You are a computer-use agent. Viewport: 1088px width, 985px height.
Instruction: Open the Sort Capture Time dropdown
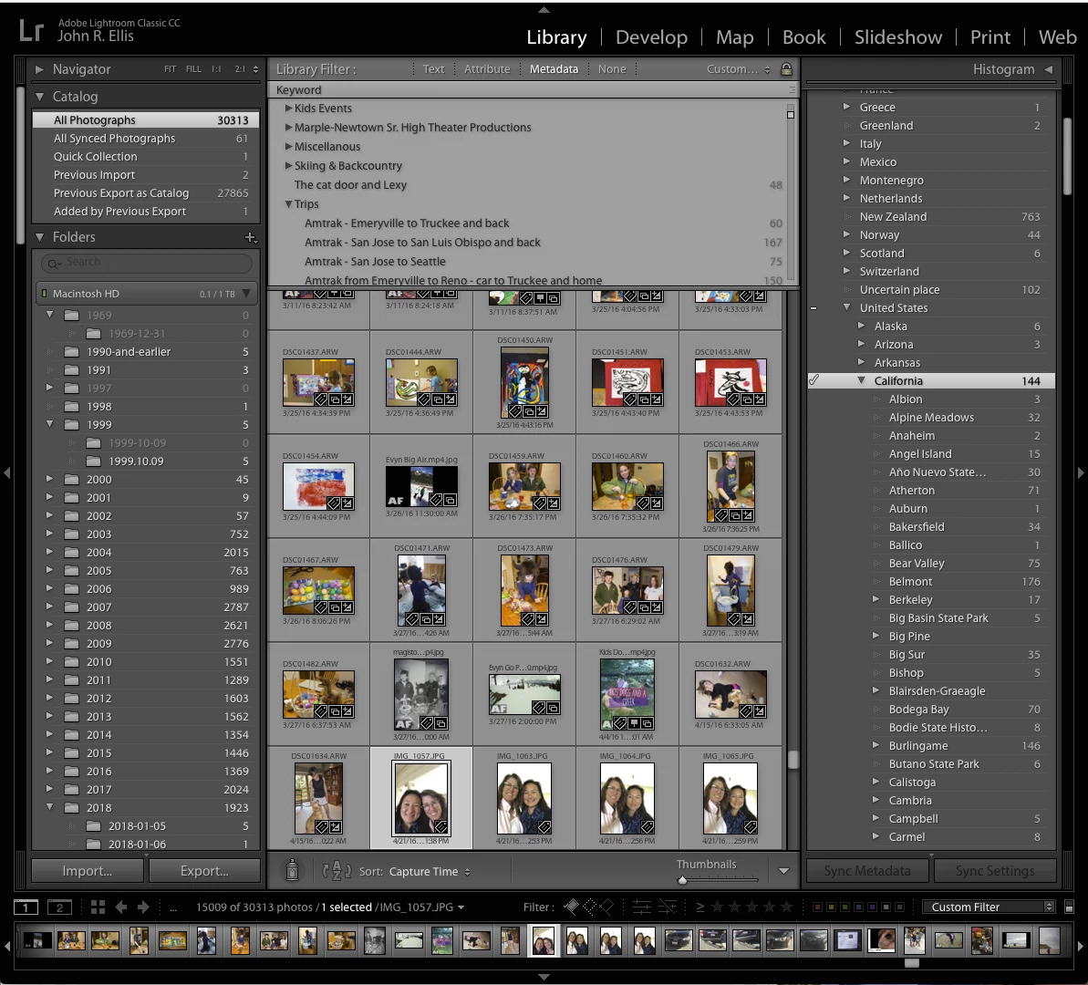pyautogui.click(x=429, y=871)
